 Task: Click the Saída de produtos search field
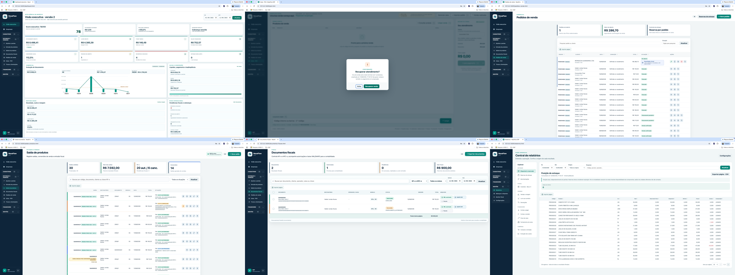119,180
